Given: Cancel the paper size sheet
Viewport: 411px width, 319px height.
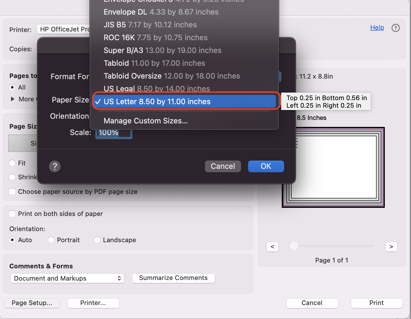Looking at the screenshot, I should click(x=223, y=166).
